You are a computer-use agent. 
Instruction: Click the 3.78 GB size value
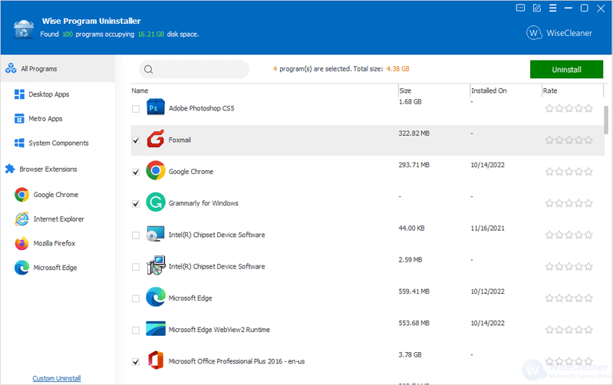410,355
